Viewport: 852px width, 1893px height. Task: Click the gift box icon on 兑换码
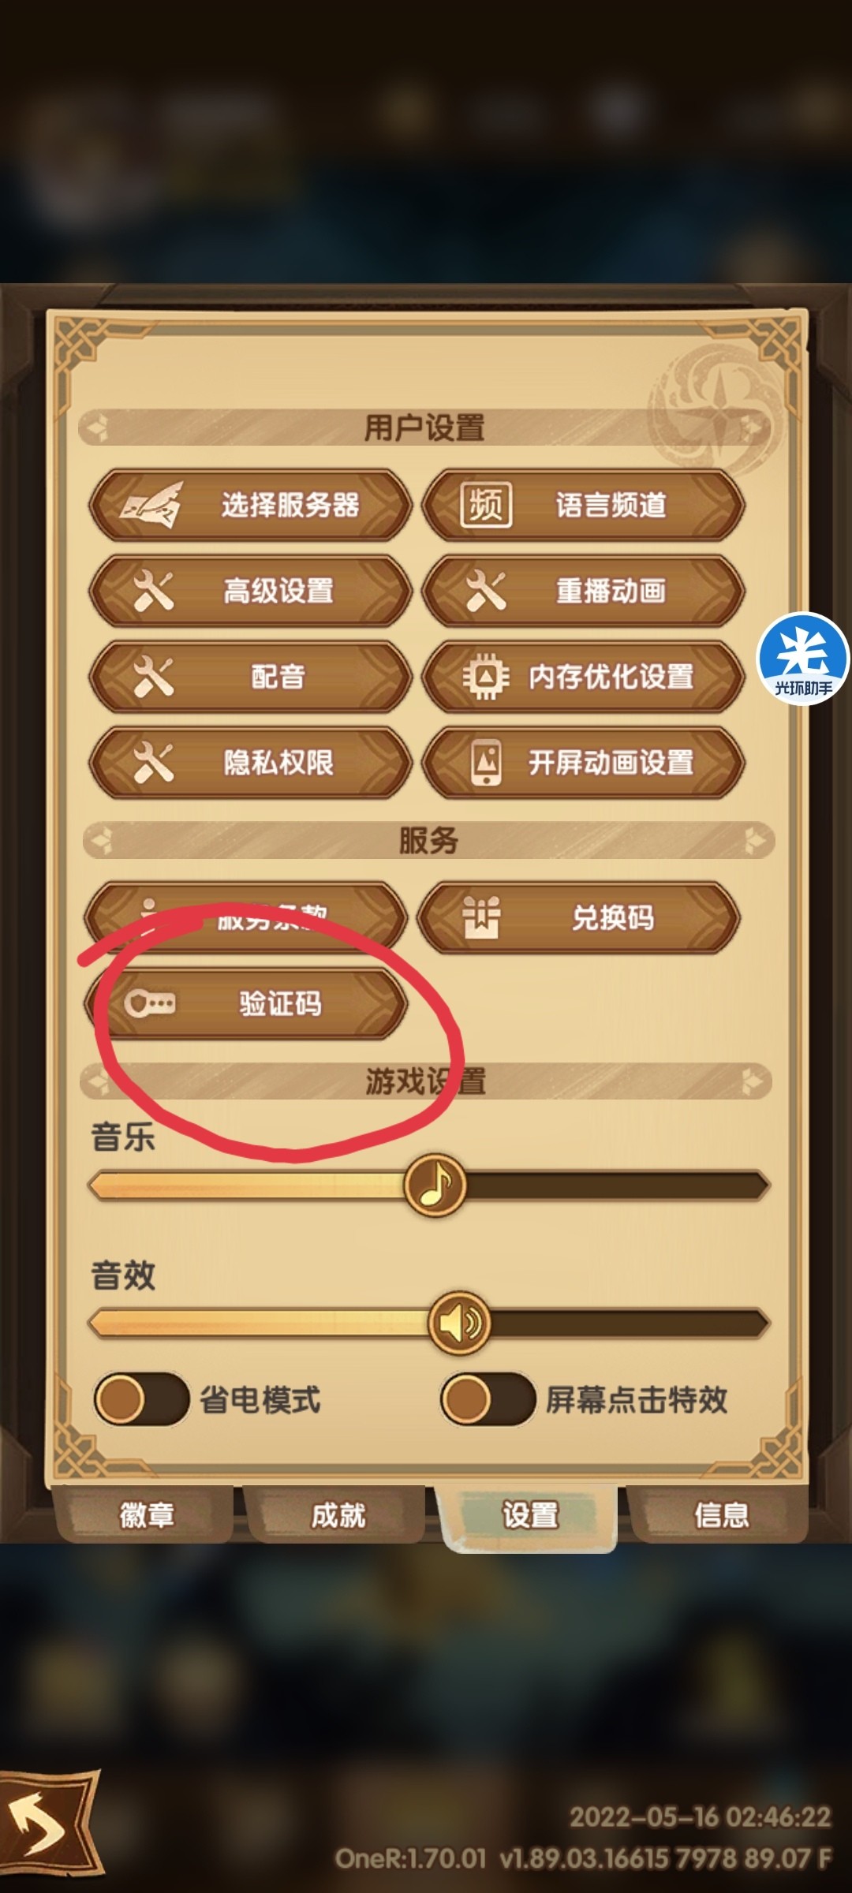click(481, 917)
